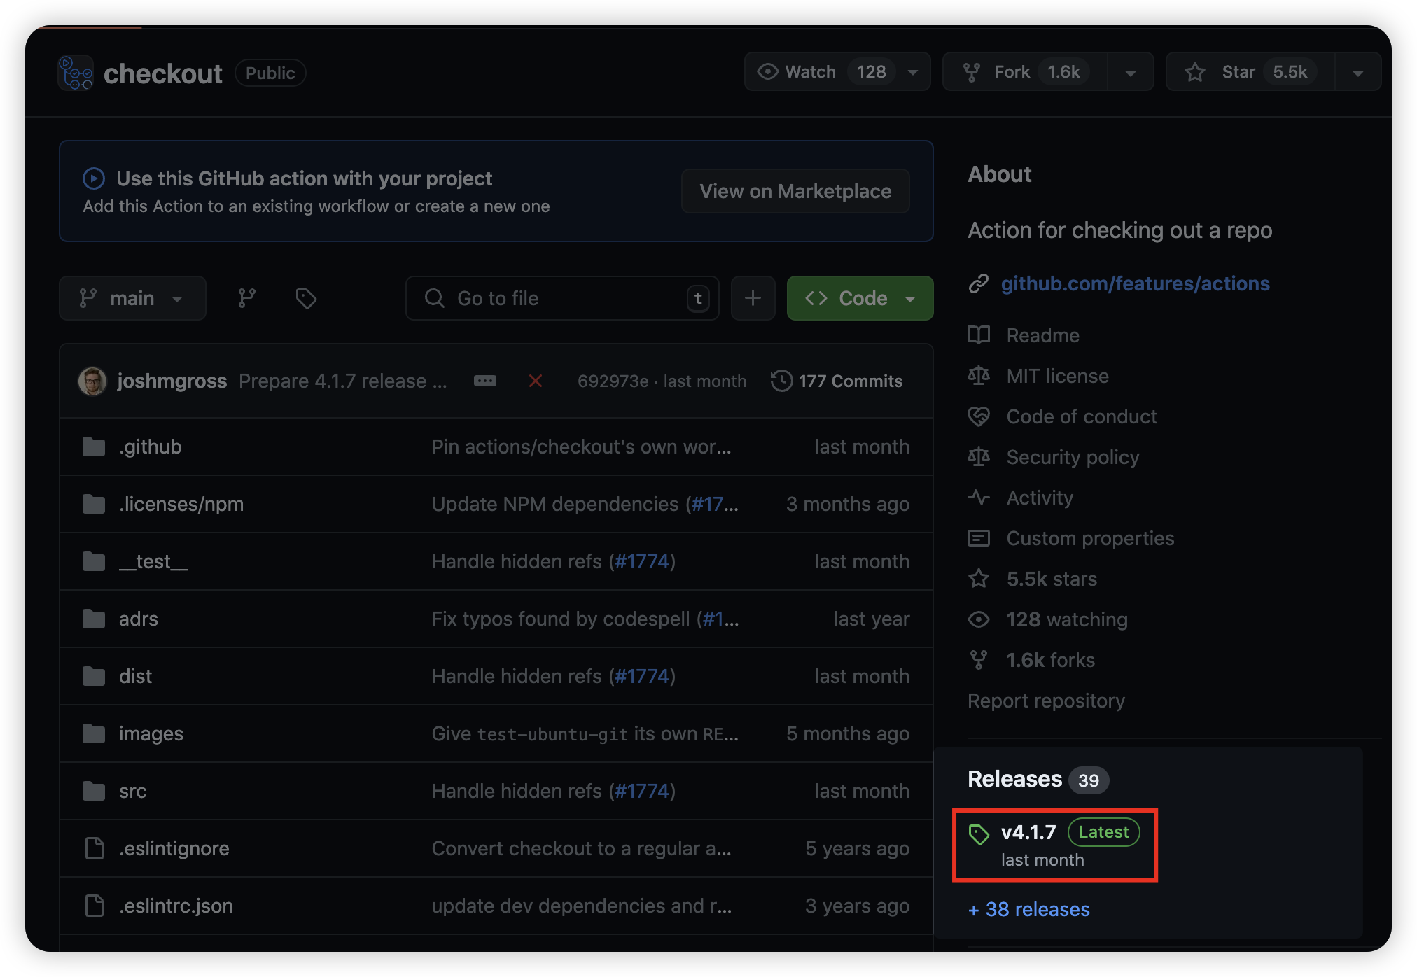Open the Fork options dropdown arrow
Screen dimensions: 1417x977
(1130, 73)
